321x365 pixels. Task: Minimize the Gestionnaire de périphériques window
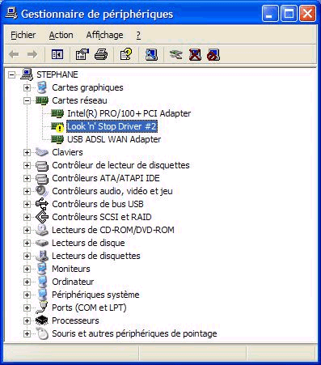(x=270, y=14)
